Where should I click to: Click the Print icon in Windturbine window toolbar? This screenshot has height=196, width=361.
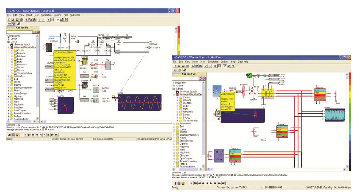point(187,66)
